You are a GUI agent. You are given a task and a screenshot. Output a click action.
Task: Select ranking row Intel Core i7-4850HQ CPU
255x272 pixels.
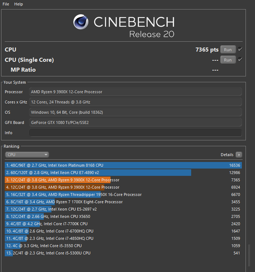coord(123,238)
